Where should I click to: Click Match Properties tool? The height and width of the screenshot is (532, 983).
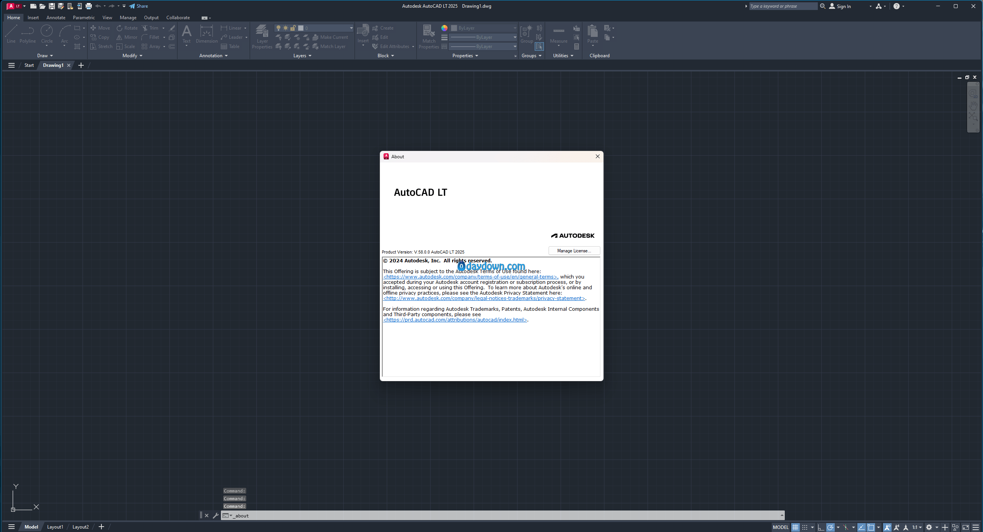pyautogui.click(x=429, y=36)
